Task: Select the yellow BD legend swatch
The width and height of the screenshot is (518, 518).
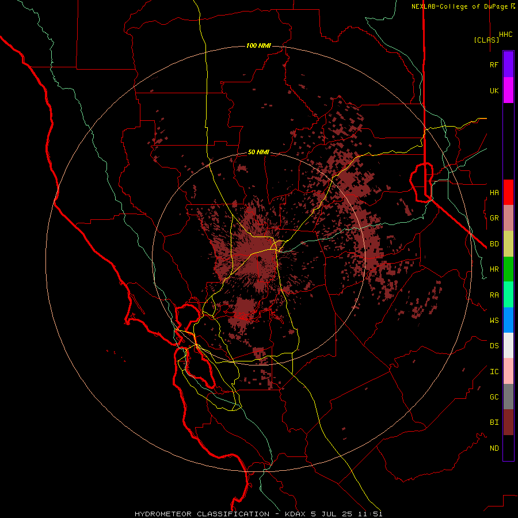Action: (x=508, y=244)
